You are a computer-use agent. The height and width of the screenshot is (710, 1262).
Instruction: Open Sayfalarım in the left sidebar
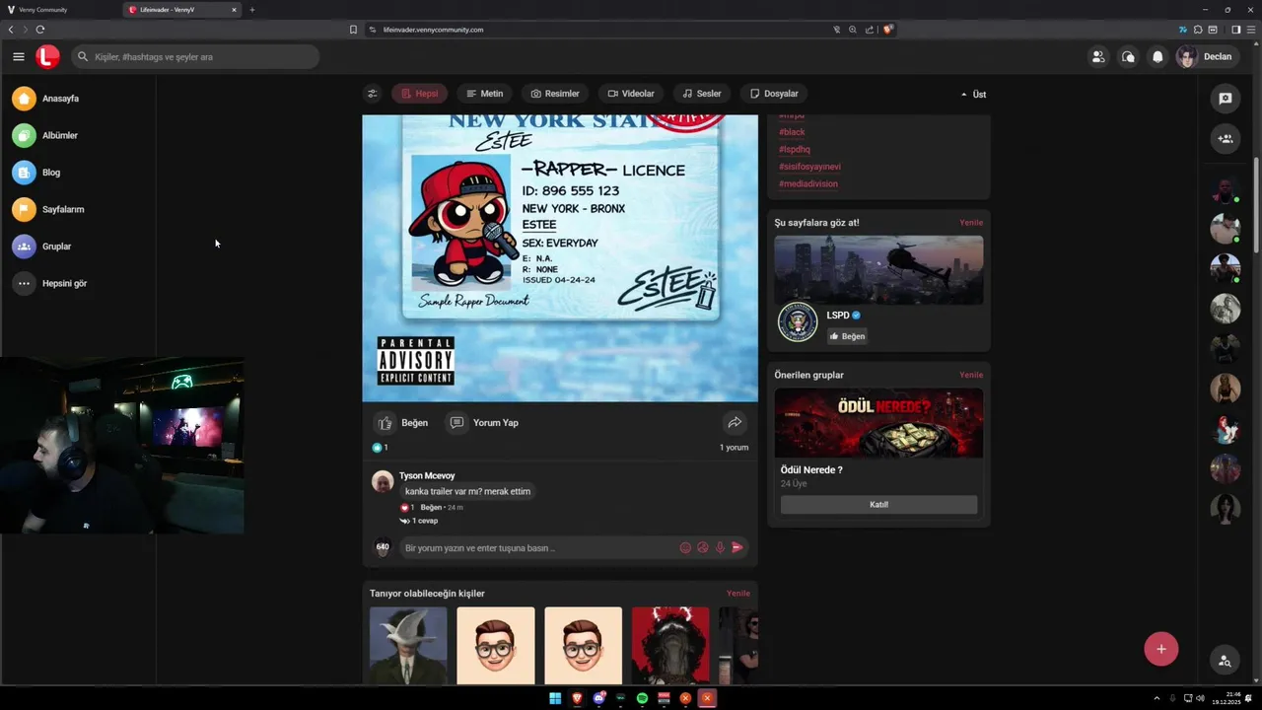click(x=48, y=209)
